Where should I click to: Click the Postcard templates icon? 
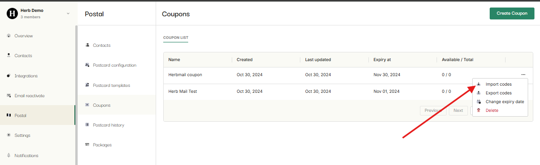(87, 85)
